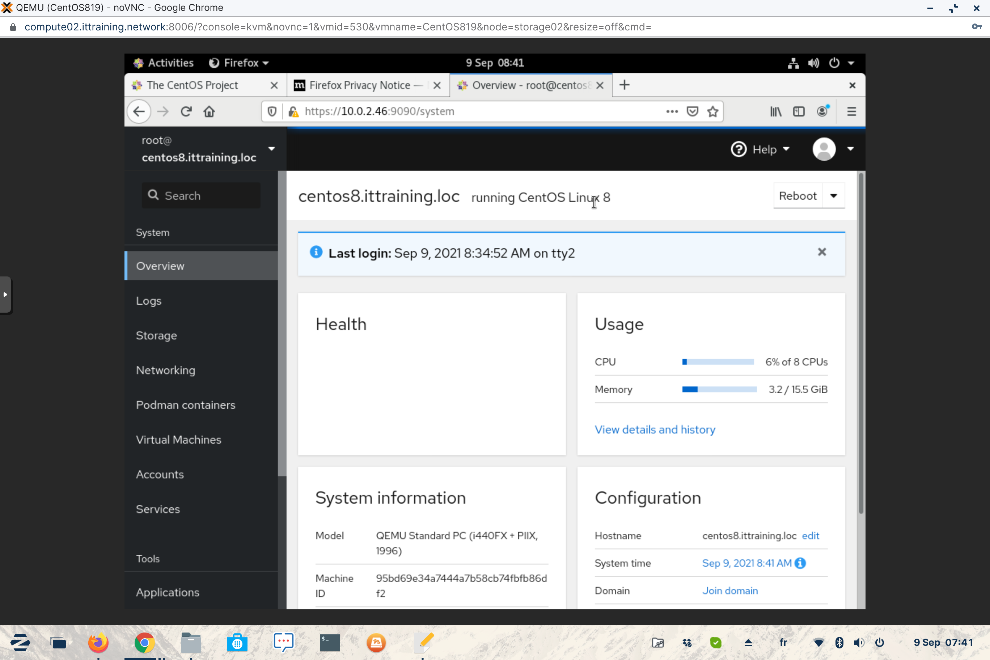Screen dimensions: 990x660
Task: Open the GNOME network status icon
Action: point(793,63)
